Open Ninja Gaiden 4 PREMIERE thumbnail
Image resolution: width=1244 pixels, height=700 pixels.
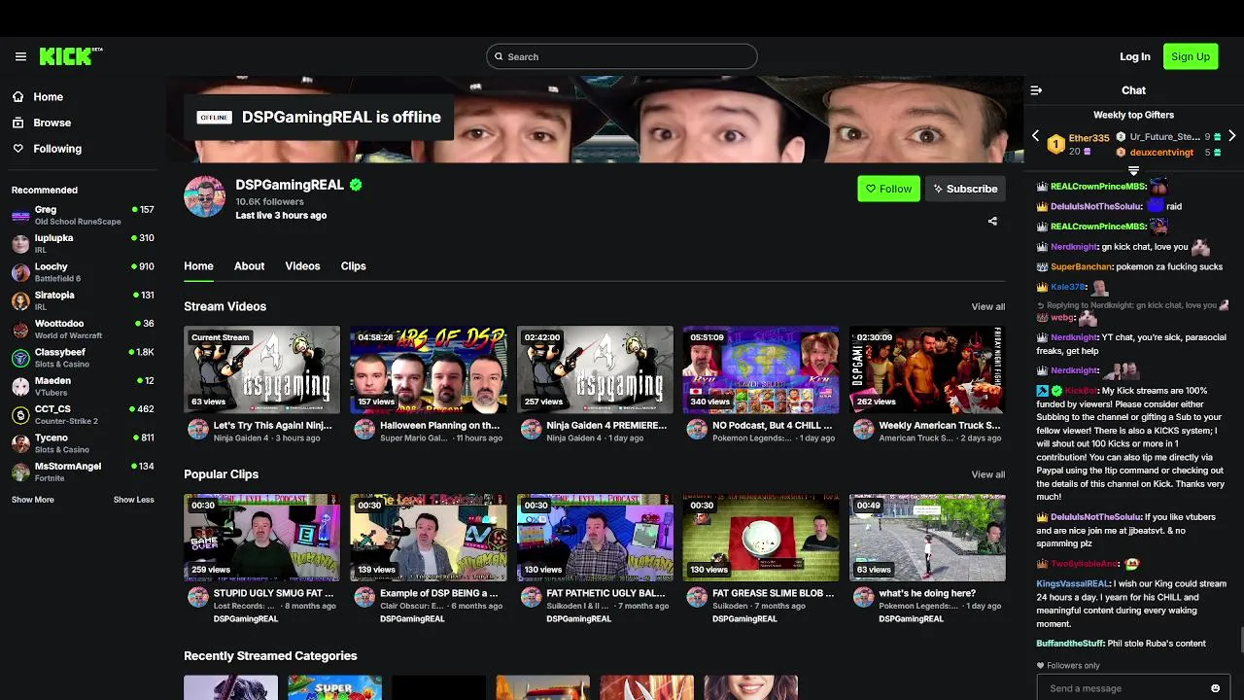595,369
